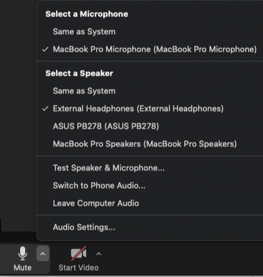Collapse audio options using arrow beside Mute
The image size is (263, 277).
coord(43,254)
